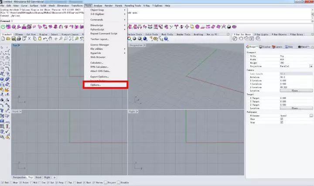The width and height of the screenshot is (314, 186).
Task: Toggle the Wallpaper Gray checkbox
Action: click(x=282, y=122)
